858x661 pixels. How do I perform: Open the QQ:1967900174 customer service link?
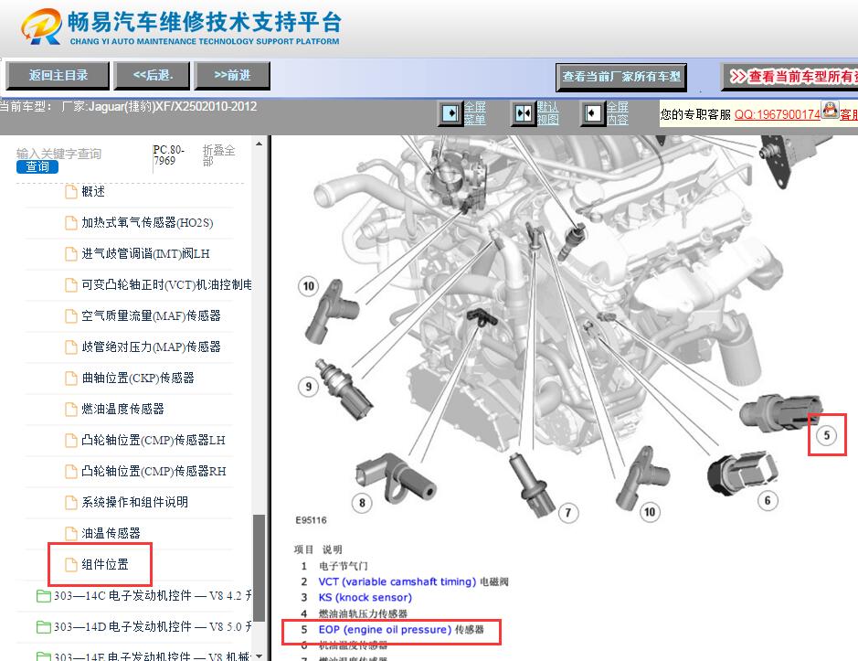pos(777,114)
